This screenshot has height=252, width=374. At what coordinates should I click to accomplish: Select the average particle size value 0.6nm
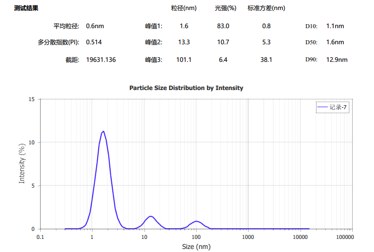tap(95, 26)
